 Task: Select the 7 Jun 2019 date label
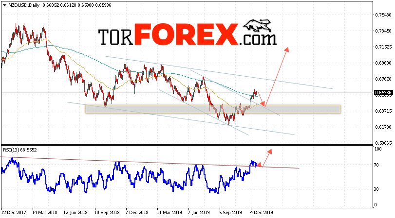(199, 213)
